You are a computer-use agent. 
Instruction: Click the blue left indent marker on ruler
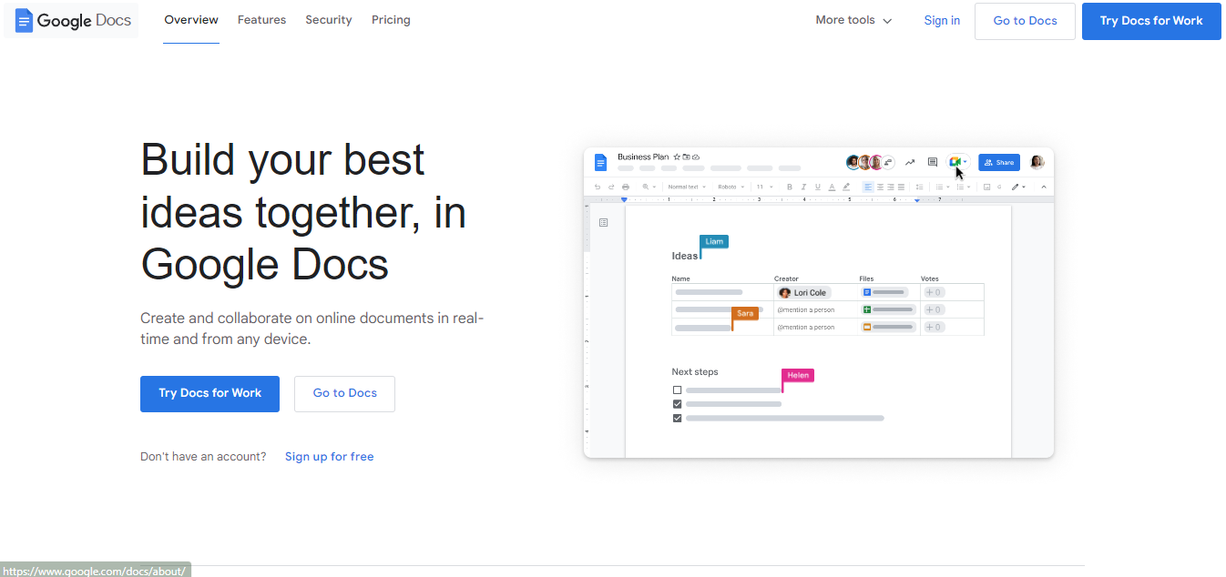coord(624,199)
